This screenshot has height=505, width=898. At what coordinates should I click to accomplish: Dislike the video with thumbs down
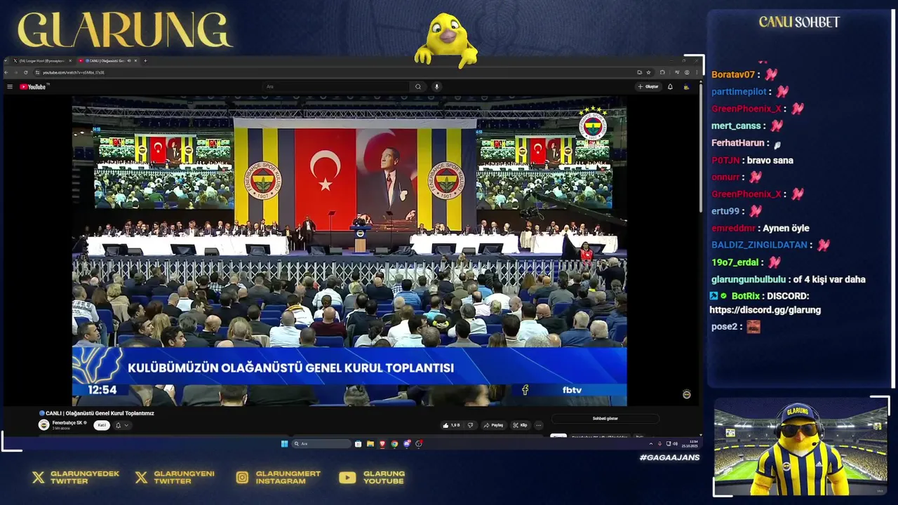(x=470, y=425)
